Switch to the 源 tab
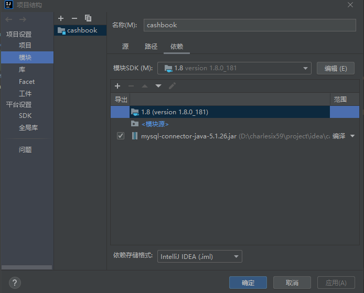This screenshot has height=293, width=364. 125,47
